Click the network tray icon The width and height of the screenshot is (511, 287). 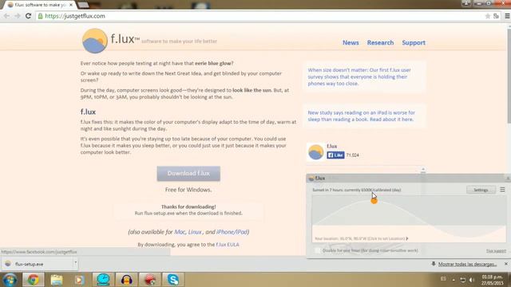(462, 280)
